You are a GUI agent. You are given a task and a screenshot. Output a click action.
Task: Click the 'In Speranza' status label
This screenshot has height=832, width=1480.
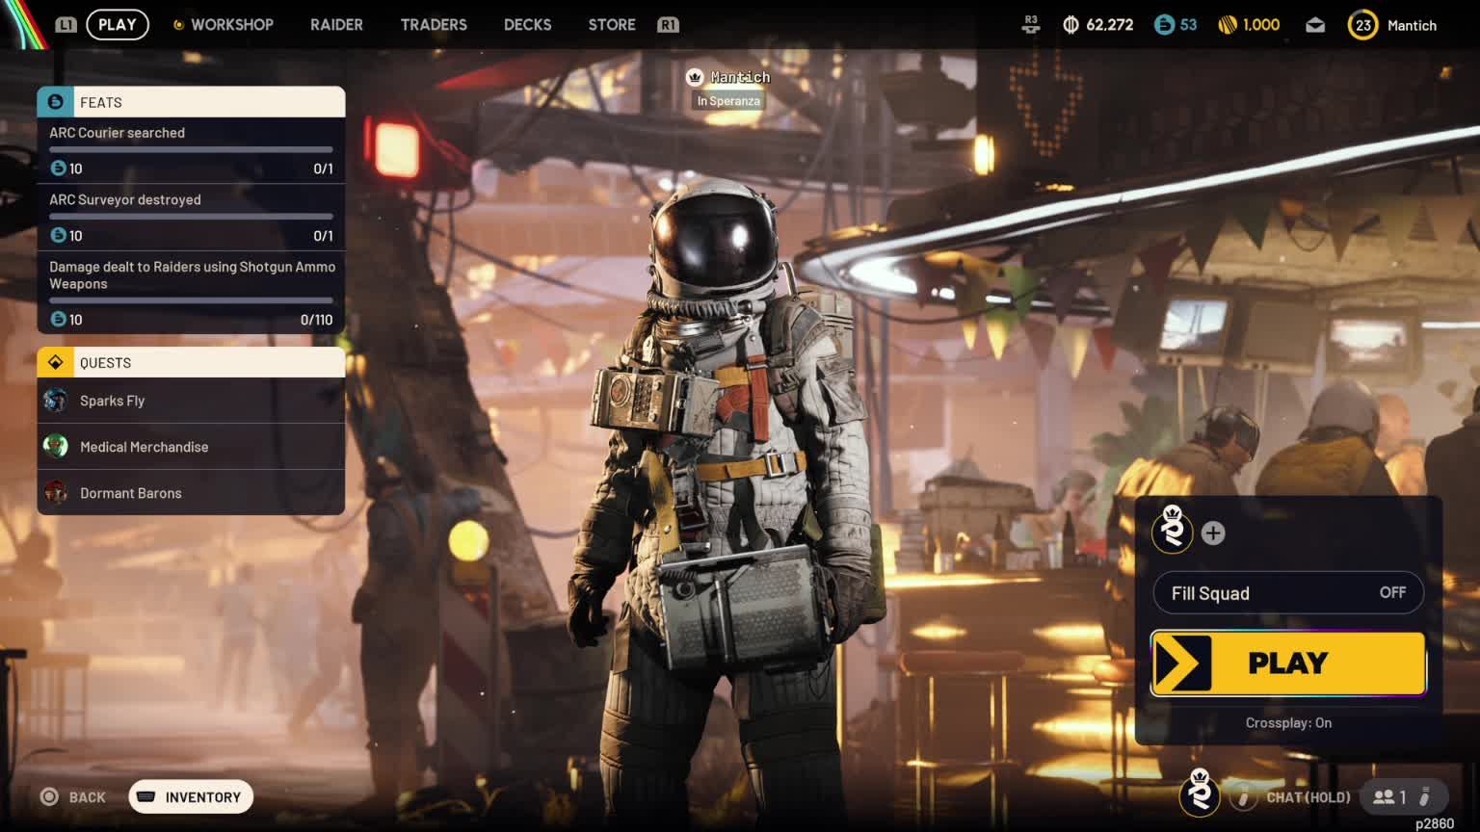(x=728, y=101)
